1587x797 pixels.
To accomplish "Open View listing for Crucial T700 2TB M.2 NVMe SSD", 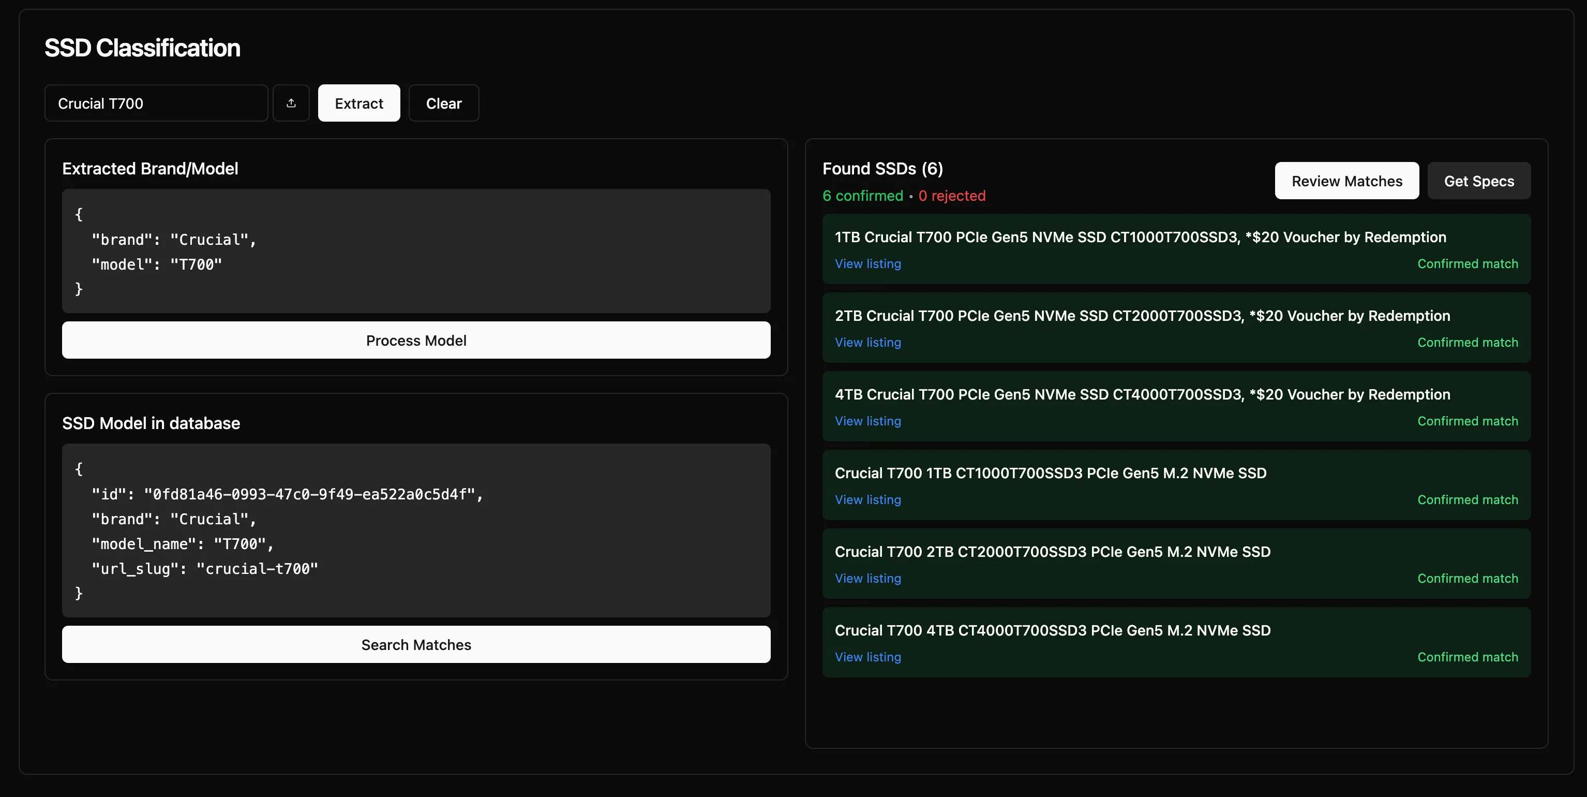I will pyautogui.click(x=867, y=578).
